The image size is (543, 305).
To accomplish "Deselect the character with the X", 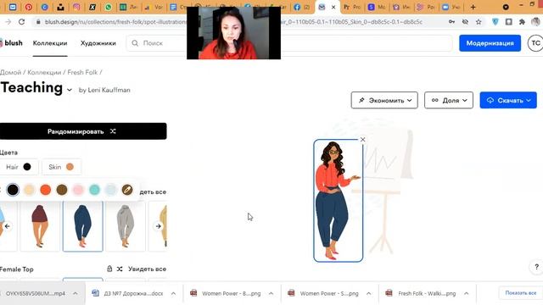I will pos(362,139).
